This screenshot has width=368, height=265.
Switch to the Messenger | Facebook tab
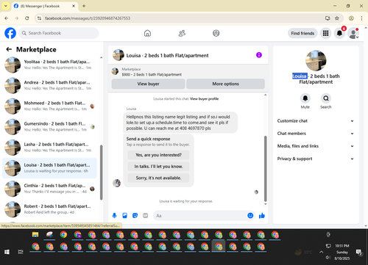click(x=44, y=6)
